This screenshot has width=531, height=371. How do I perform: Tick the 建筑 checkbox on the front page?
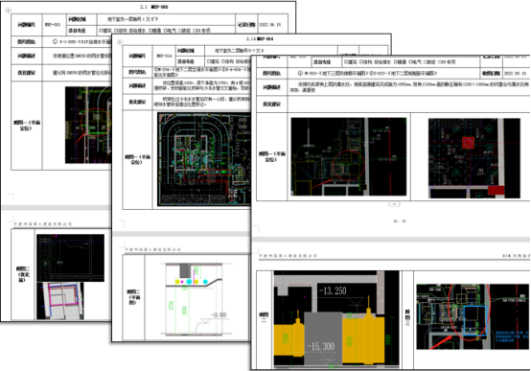[346, 62]
